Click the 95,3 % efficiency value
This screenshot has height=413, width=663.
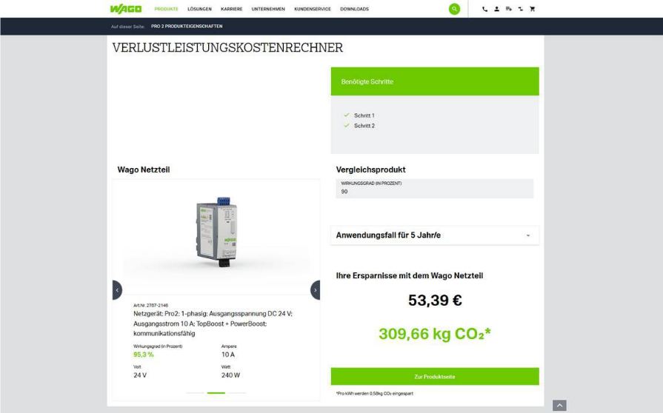click(143, 355)
